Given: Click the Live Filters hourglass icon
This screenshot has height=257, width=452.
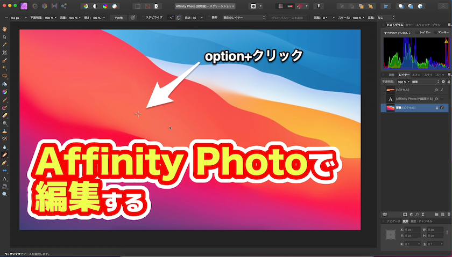Looking at the screenshot, I should pos(423,215).
